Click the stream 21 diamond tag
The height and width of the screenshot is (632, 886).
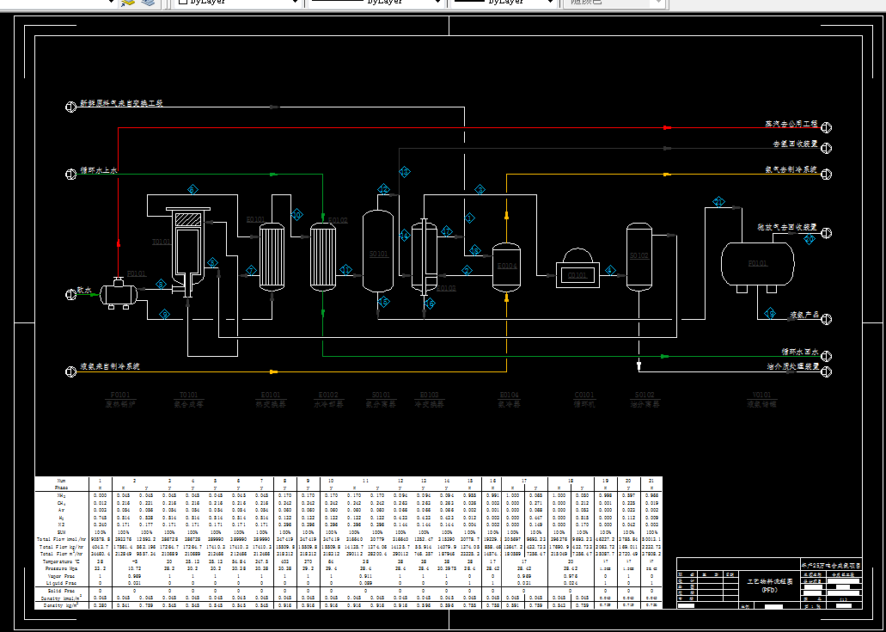(x=718, y=201)
